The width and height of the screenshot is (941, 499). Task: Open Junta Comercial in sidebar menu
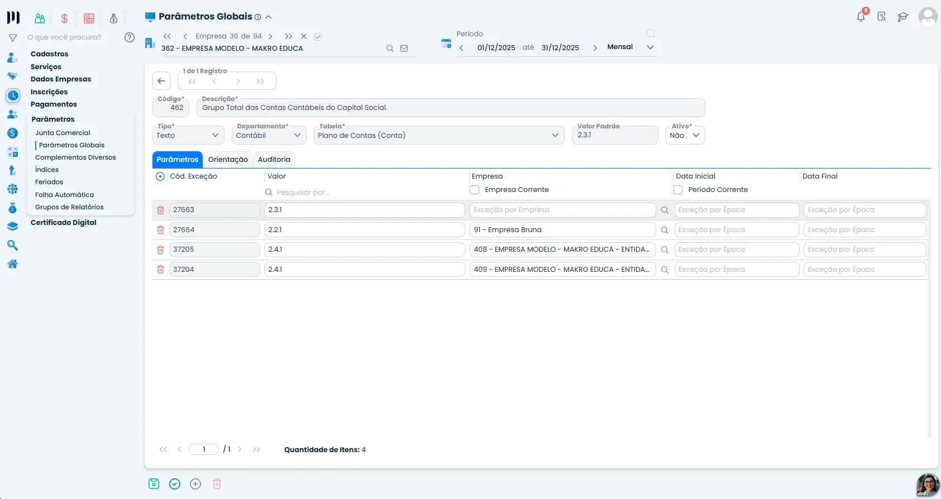pos(63,133)
